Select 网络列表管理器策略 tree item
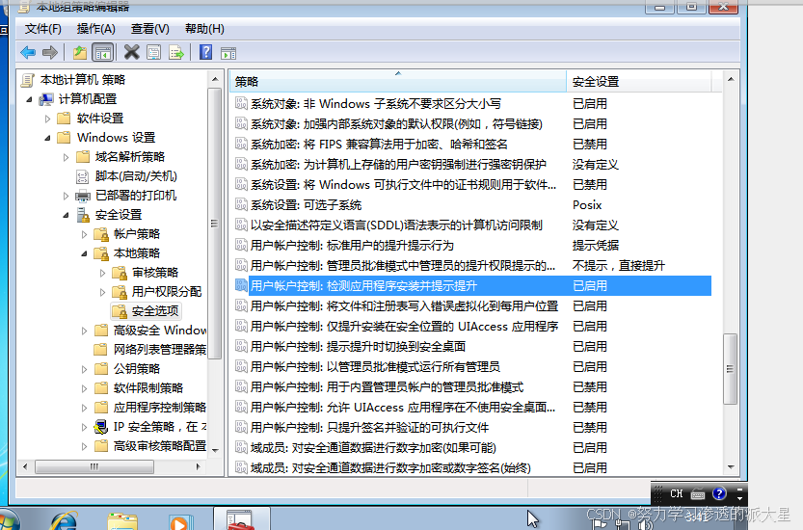The width and height of the screenshot is (803, 530). pos(160,350)
